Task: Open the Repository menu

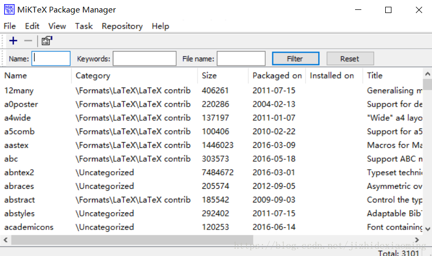Action: 122,26
